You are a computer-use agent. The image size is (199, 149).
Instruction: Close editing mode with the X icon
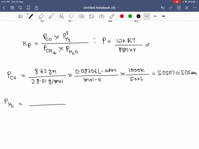[x=187, y=8]
